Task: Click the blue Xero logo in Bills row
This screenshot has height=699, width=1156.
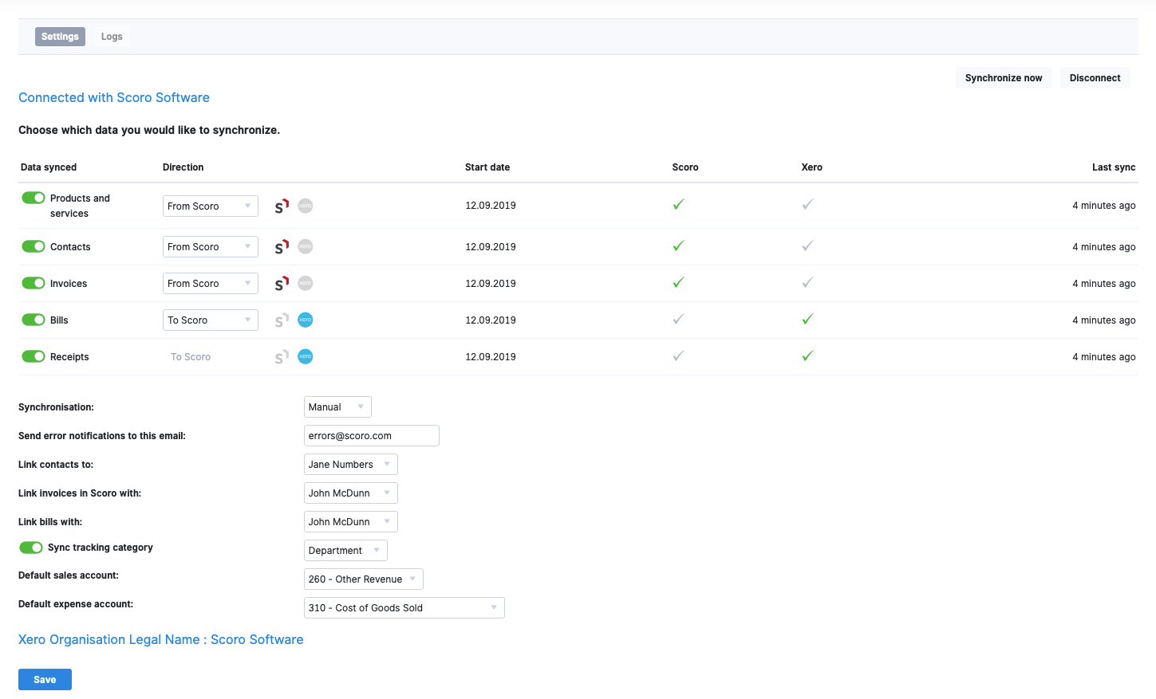Action: click(306, 320)
